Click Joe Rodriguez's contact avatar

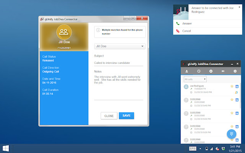186,87
